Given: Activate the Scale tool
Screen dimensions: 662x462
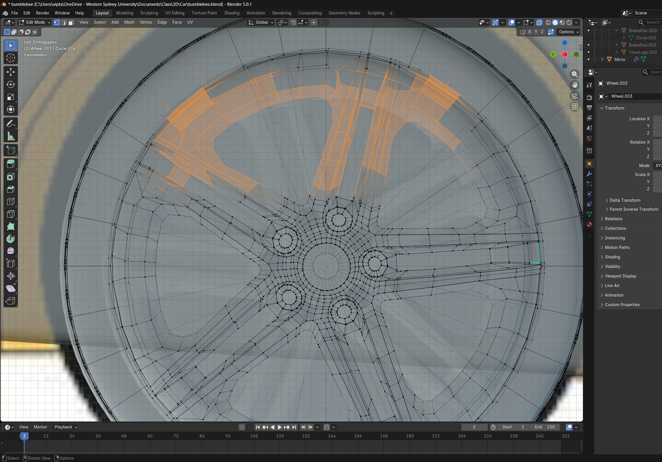Looking at the screenshot, I should coord(11,97).
